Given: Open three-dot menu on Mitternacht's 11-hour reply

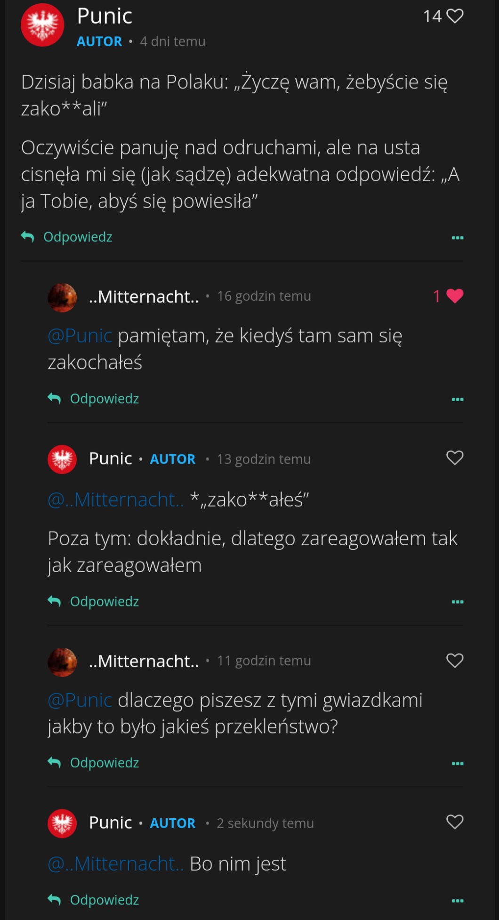Looking at the screenshot, I should 458,764.
